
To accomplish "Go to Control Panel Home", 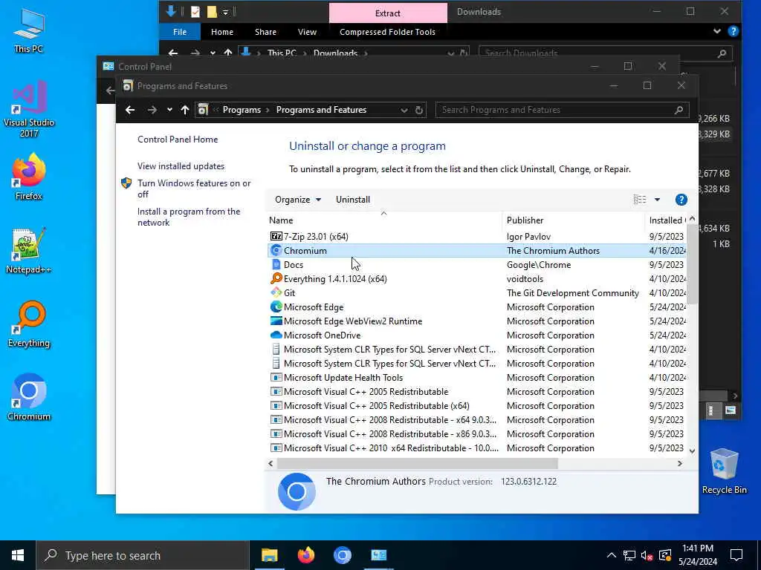I will 178,140.
